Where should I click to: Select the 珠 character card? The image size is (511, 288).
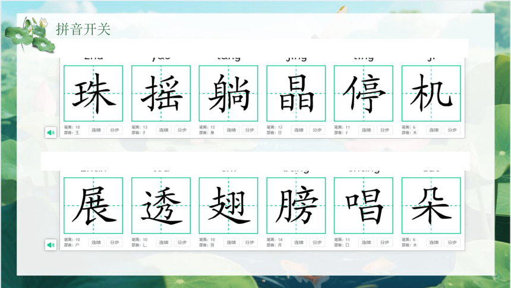[93, 93]
